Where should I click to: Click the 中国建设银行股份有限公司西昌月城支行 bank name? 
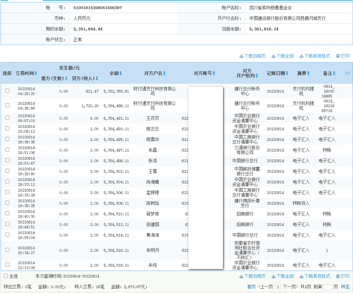287,18
